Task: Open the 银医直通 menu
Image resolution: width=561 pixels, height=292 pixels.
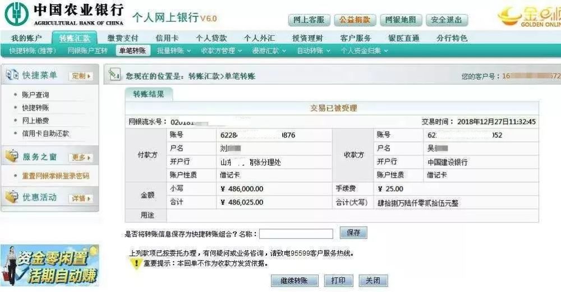Action: pyautogui.click(x=404, y=38)
